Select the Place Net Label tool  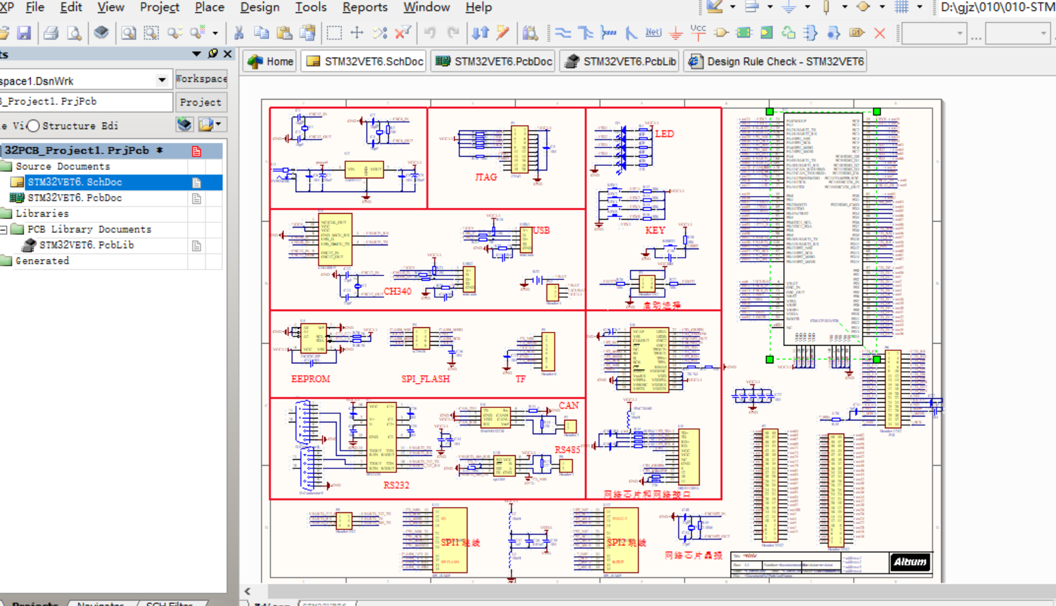[x=653, y=33]
